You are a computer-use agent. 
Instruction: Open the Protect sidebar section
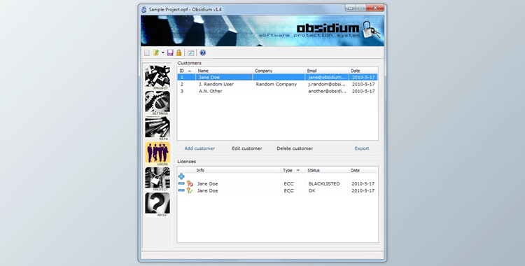tap(157, 179)
